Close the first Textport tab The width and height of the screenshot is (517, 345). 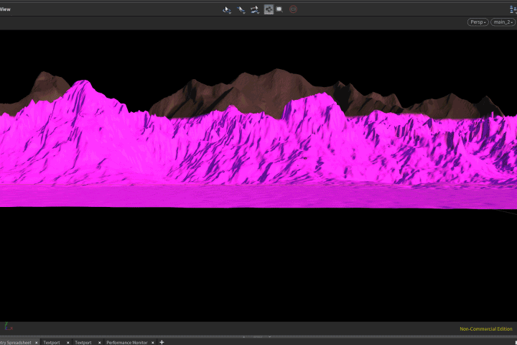click(68, 343)
